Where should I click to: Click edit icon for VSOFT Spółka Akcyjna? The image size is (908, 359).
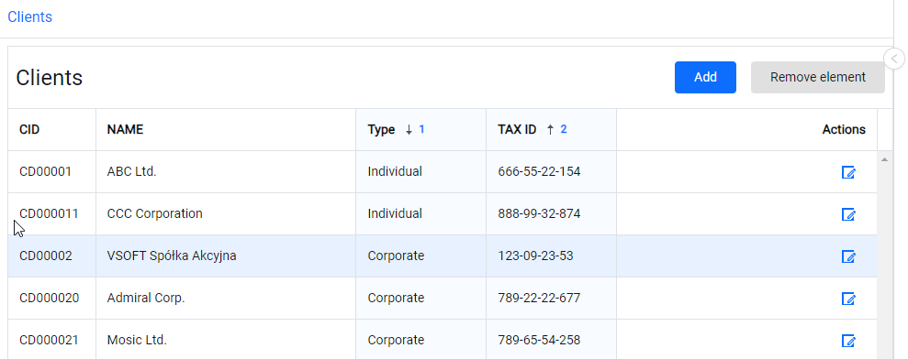coord(848,256)
